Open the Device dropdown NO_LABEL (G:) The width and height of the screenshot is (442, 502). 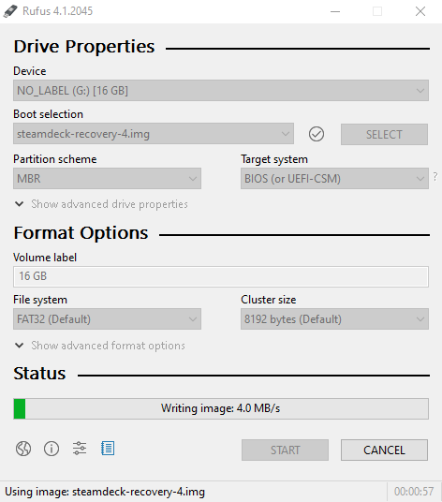click(x=221, y=91)
